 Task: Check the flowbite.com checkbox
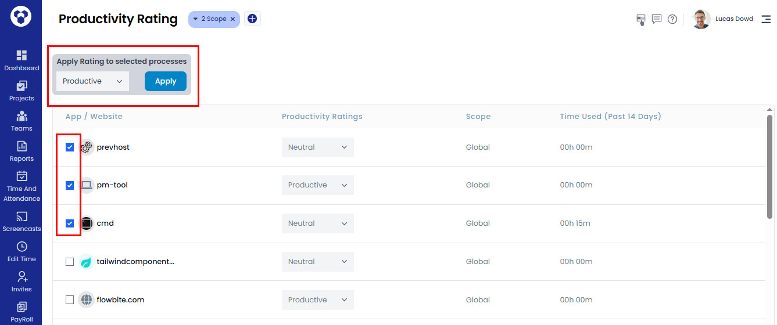tap(70, 300)
